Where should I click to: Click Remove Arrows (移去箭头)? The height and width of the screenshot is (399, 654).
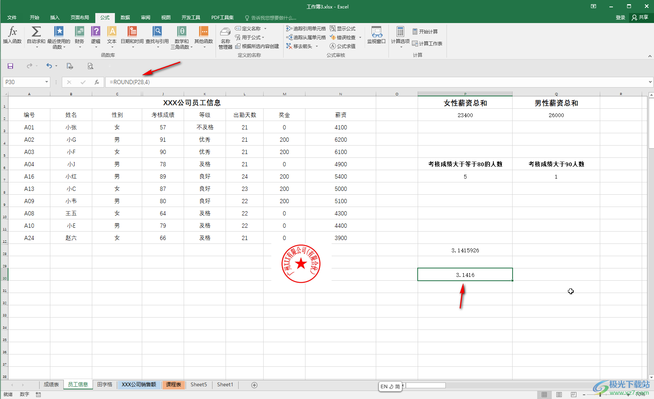[x=299, y=46]
